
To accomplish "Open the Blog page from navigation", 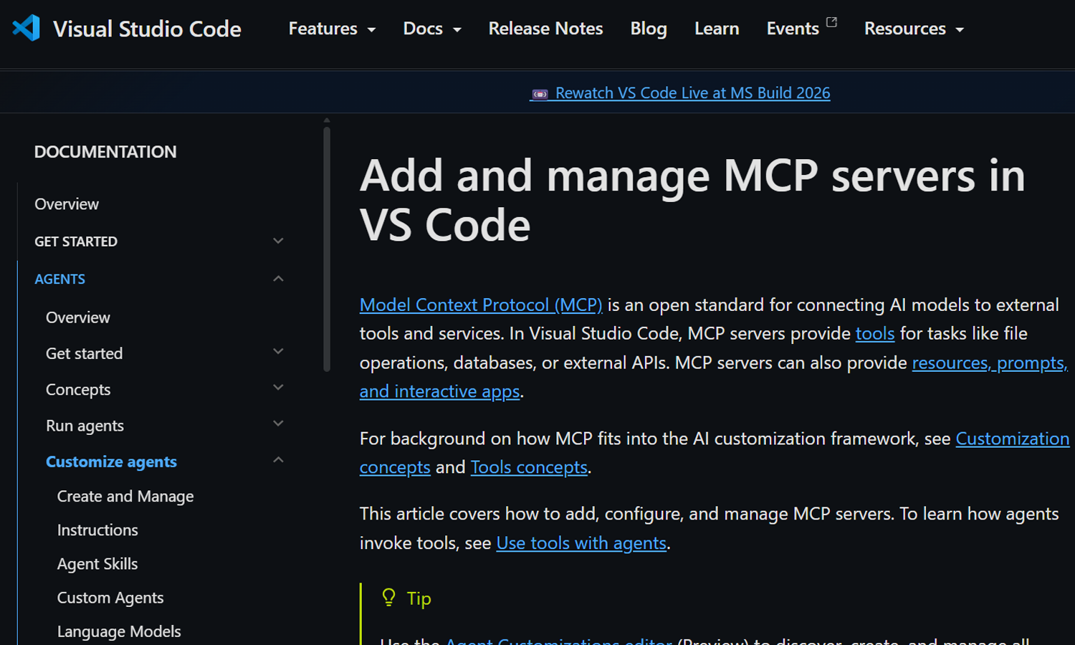I will click(x=649, y=29).
